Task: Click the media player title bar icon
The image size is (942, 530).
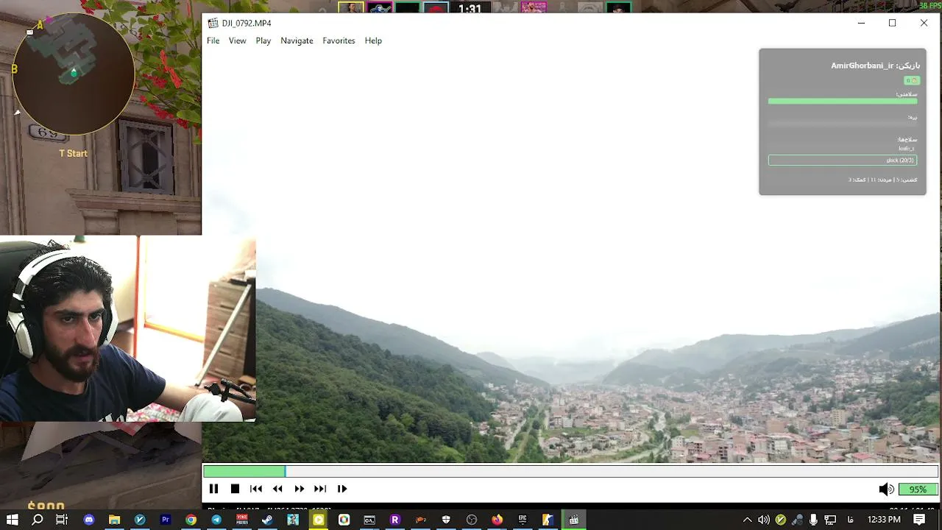Action: (213, 23)
